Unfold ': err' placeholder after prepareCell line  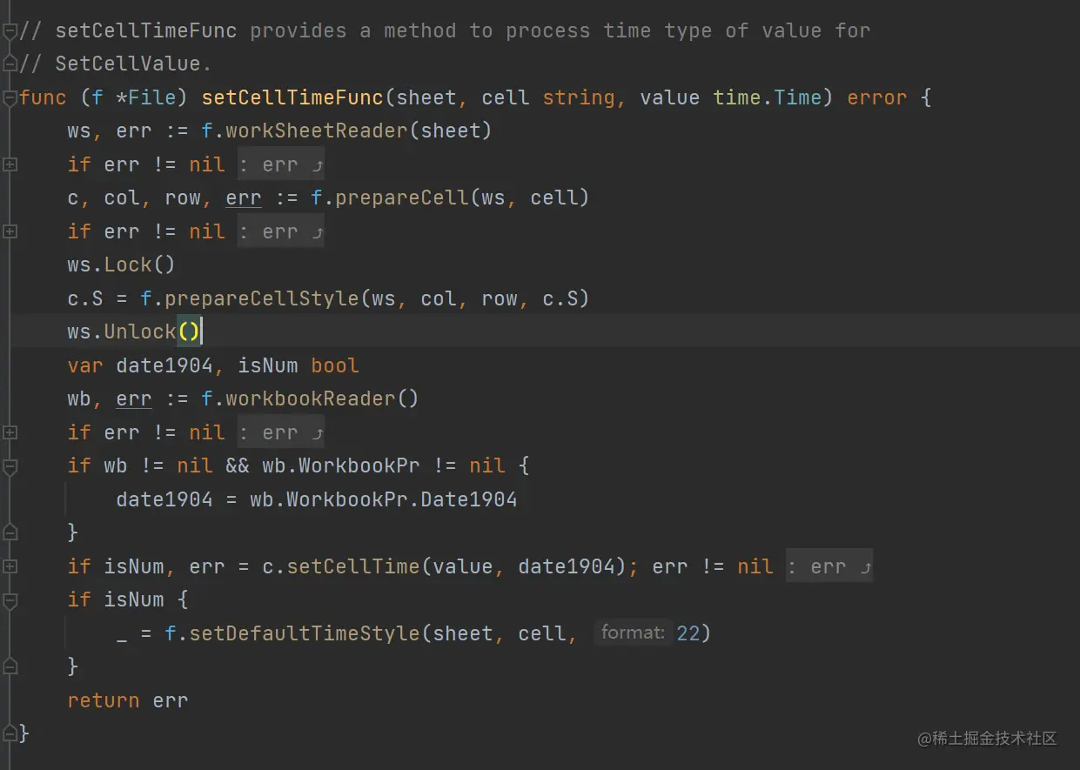click(281, 231)
